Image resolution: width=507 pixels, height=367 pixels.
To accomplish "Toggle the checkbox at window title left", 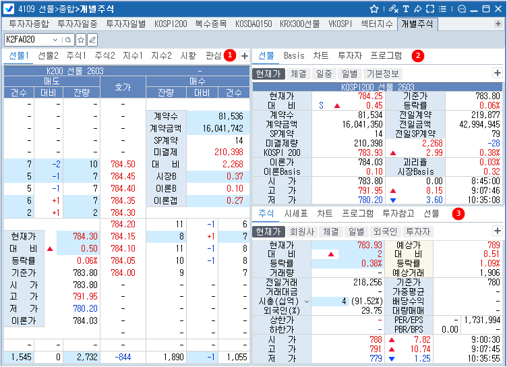I will tap(9, 9).
